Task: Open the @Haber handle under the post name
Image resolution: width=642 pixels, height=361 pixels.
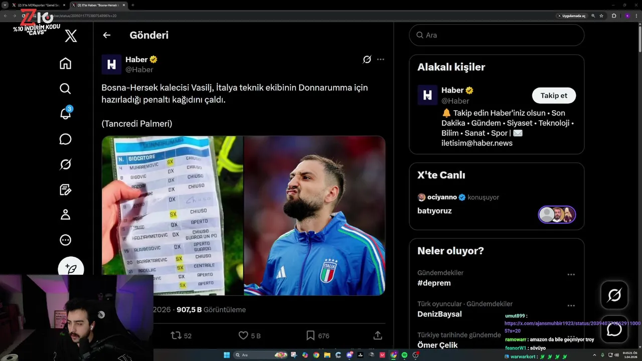Action: (x=139, y=70)
